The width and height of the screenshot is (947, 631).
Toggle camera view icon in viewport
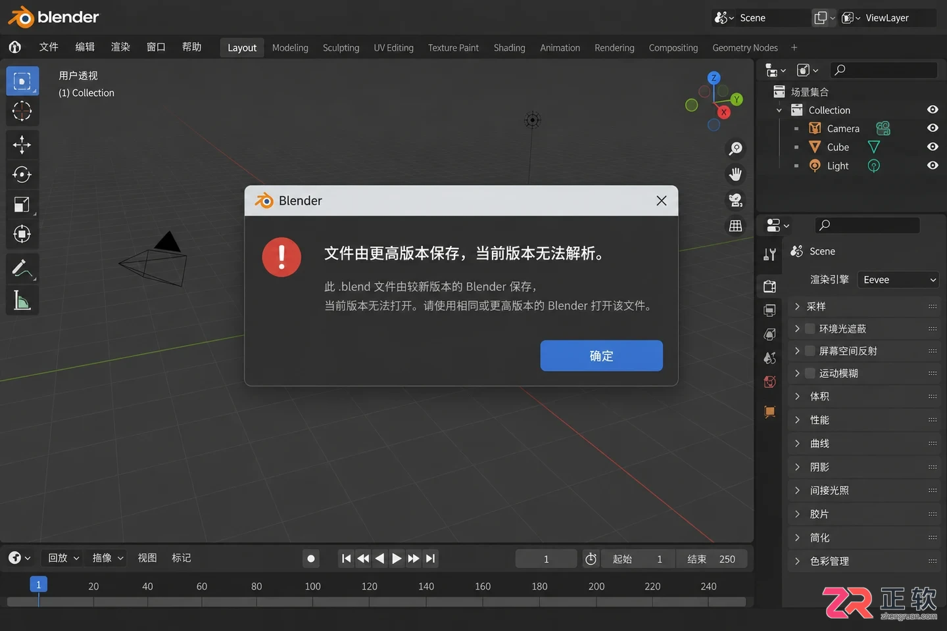click(x=735, y=200)
